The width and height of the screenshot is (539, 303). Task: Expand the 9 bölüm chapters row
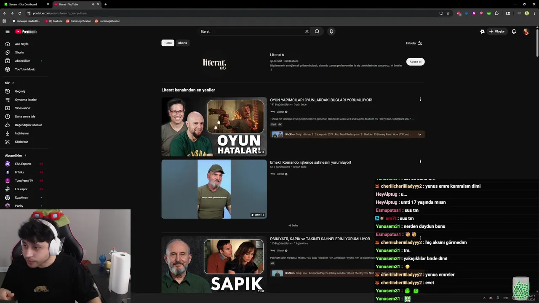tap(347, 134)
